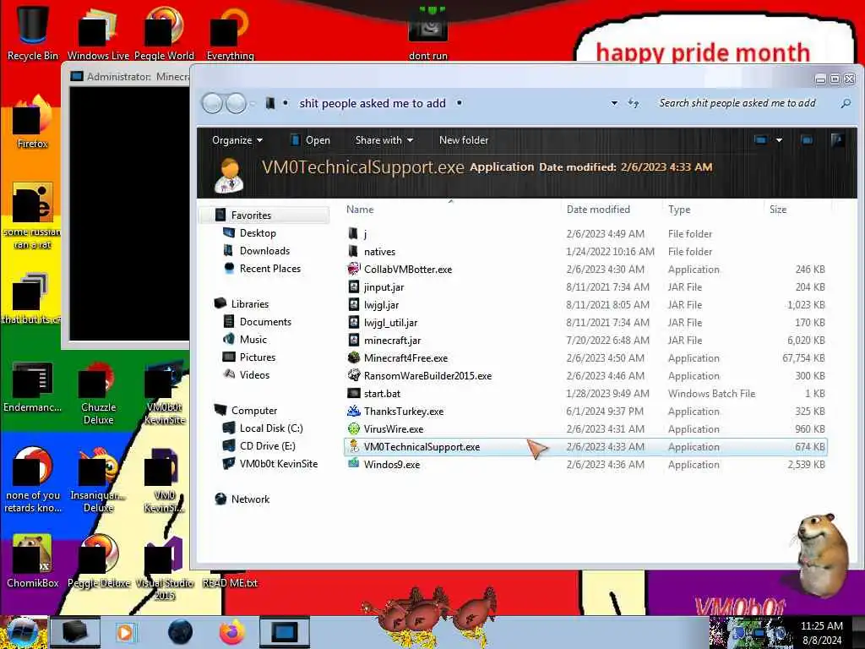Open the Peggle World desktop icon

click(x=164, y=31)
